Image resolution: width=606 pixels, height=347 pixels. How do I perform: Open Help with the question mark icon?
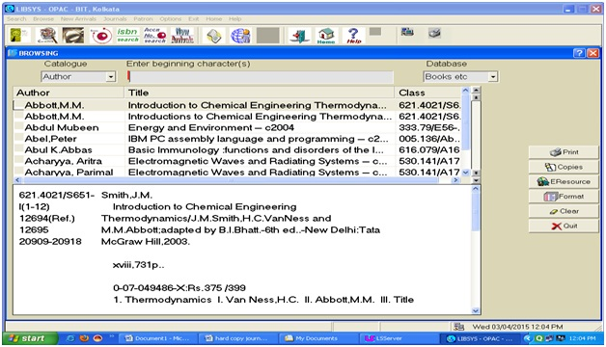tap(353, 36)
